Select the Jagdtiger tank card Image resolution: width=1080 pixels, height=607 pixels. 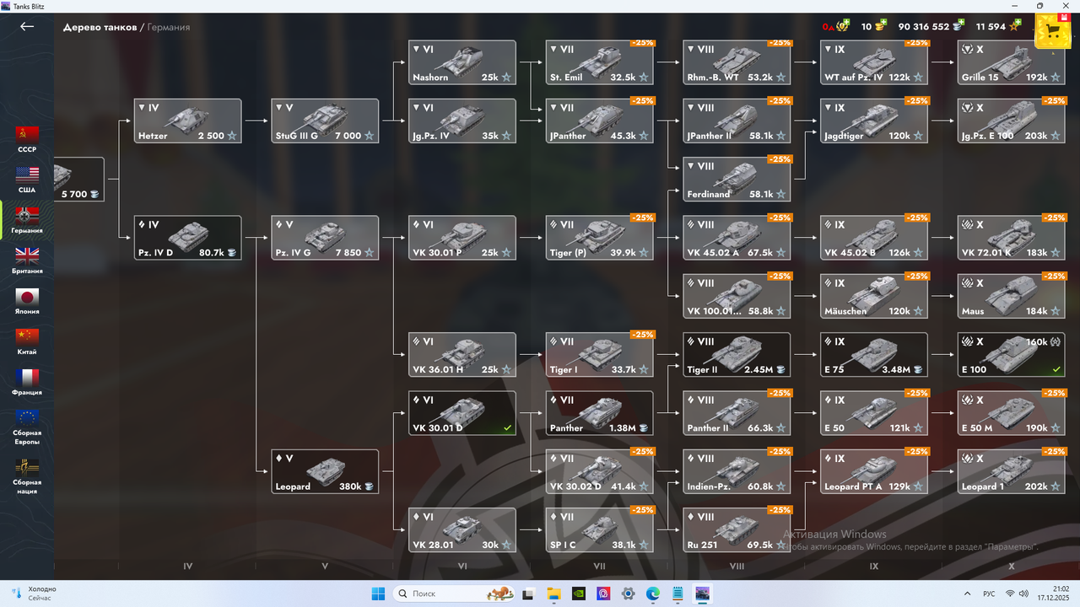[x=874, y=121]
